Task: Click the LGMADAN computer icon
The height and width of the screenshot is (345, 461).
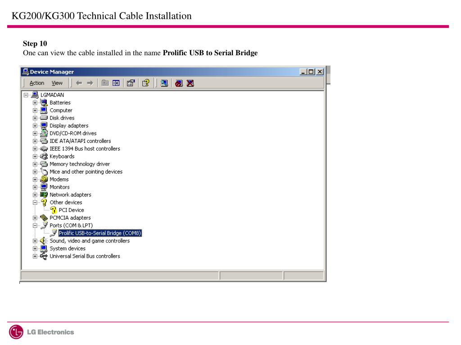Action: [35, 95]
